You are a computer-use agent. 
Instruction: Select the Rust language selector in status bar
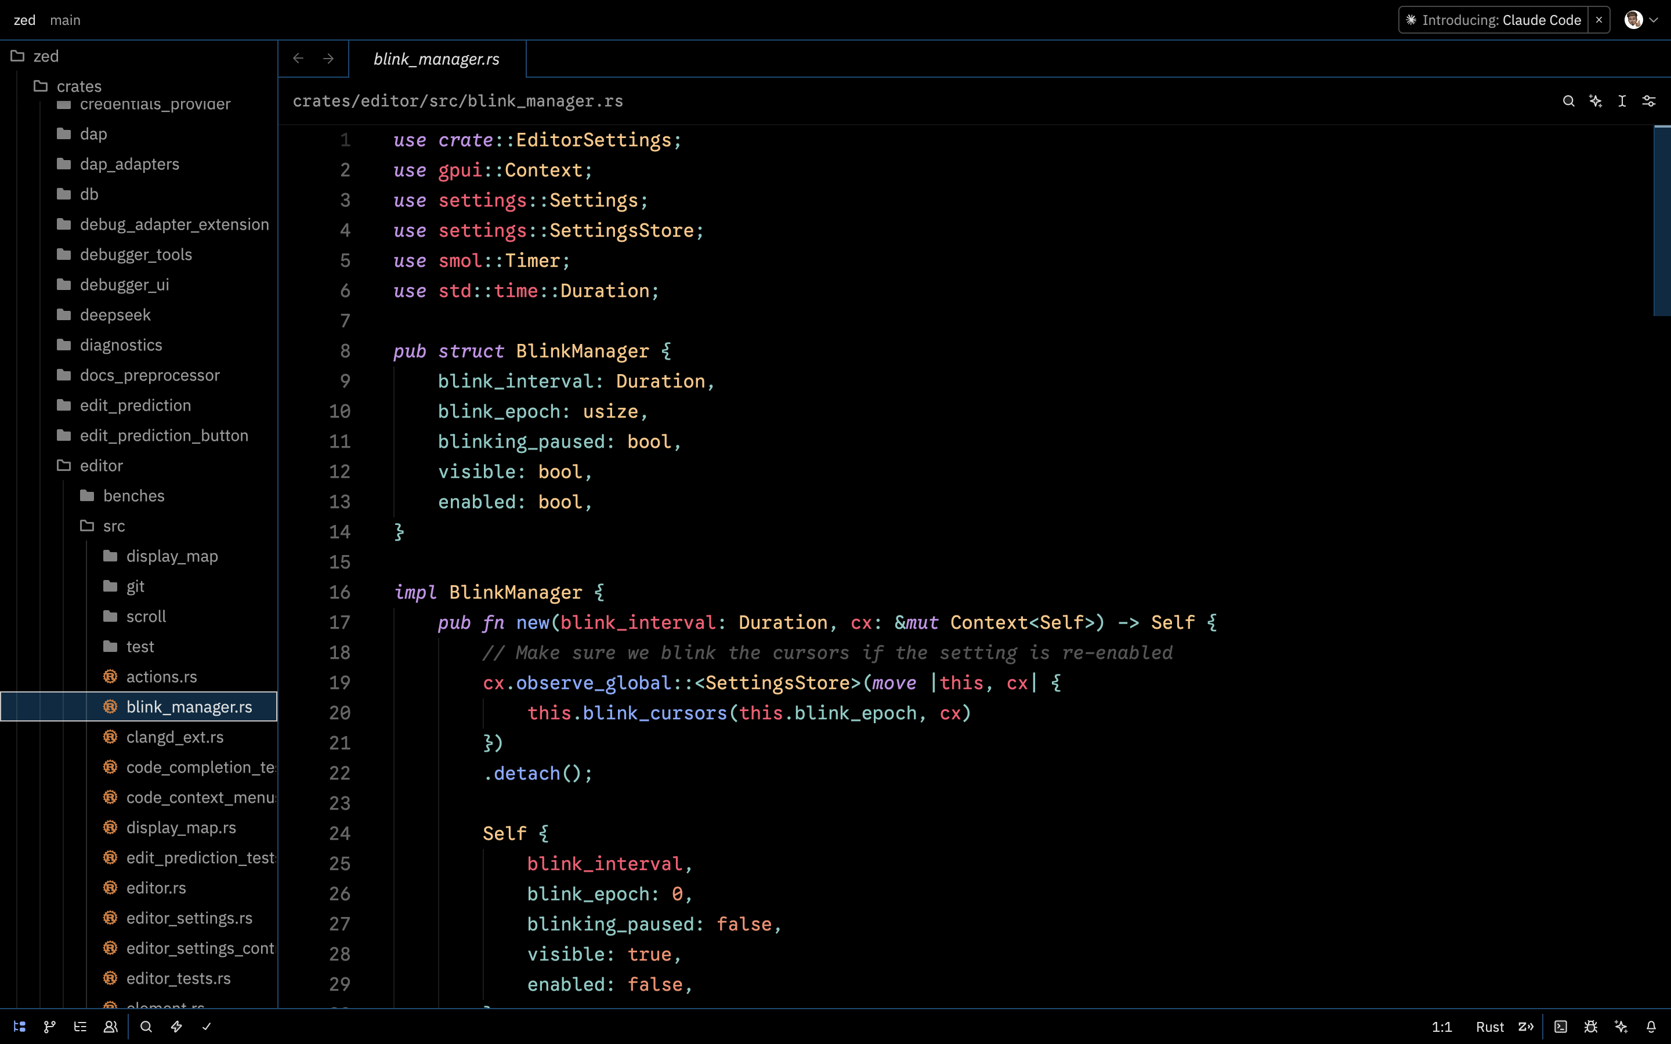[1489, 1027]
